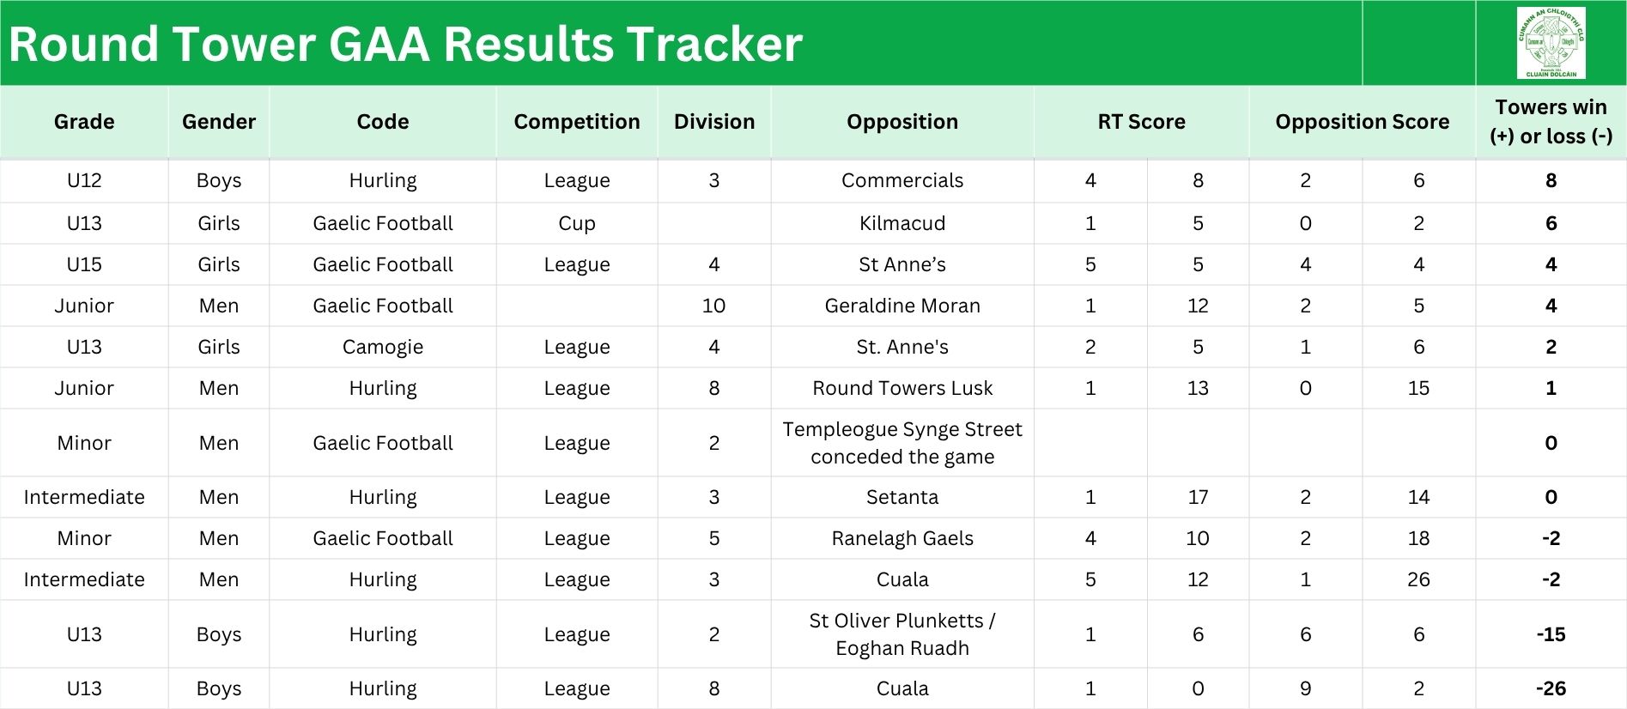Select the Ranelagh Gaels cell

tap(902, 538)
